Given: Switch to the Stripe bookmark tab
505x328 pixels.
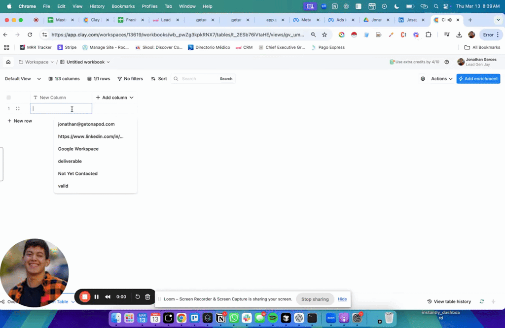Looking at the screenshot, I should (x=68, y=47).
